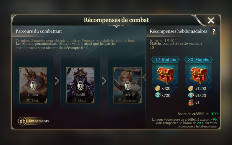Click the x1200 gold coin icon

point(191,88)
